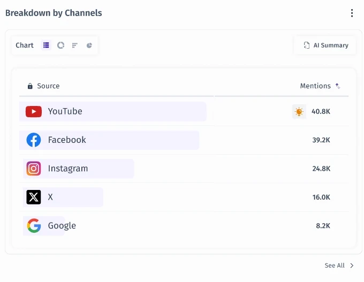Select the X row label
The height and width of the screenshot is (282, 364).
(50, 197)
